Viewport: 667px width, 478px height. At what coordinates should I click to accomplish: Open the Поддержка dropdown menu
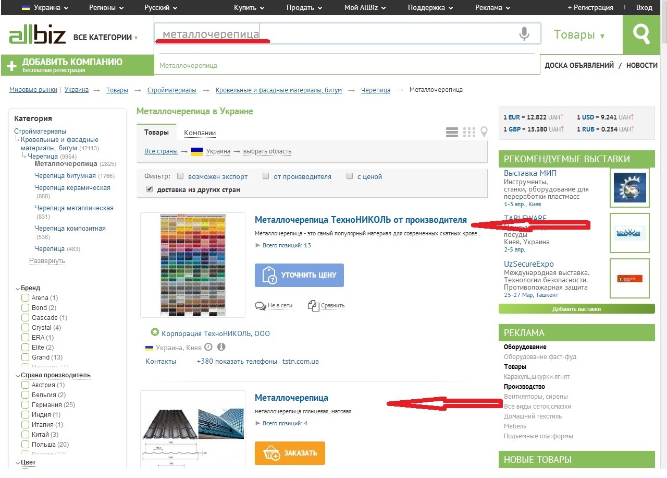tap(430, 7)
